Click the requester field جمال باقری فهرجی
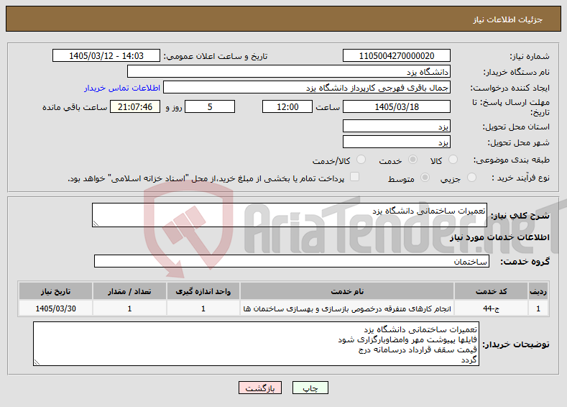 point(307,88)
